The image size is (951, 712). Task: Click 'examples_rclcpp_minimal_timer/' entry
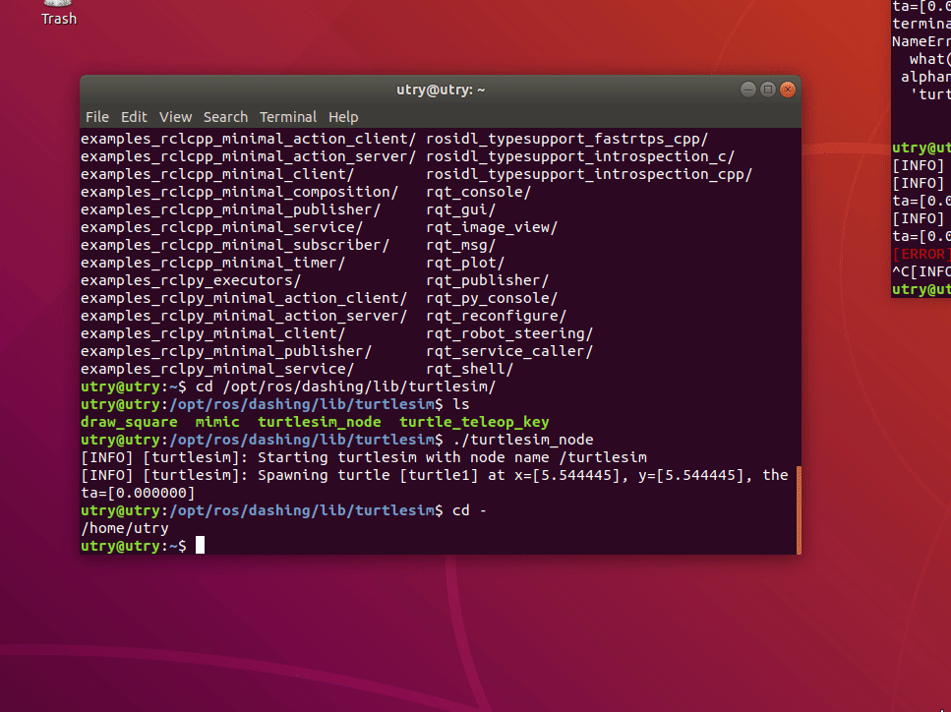tap(212, 263)
